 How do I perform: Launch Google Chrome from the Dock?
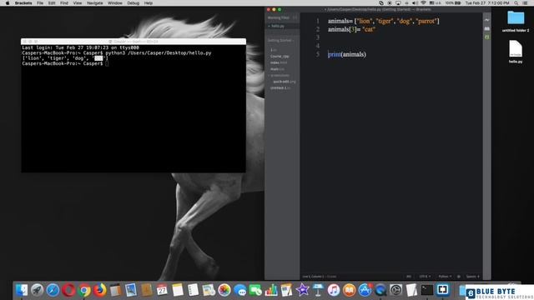84,290
